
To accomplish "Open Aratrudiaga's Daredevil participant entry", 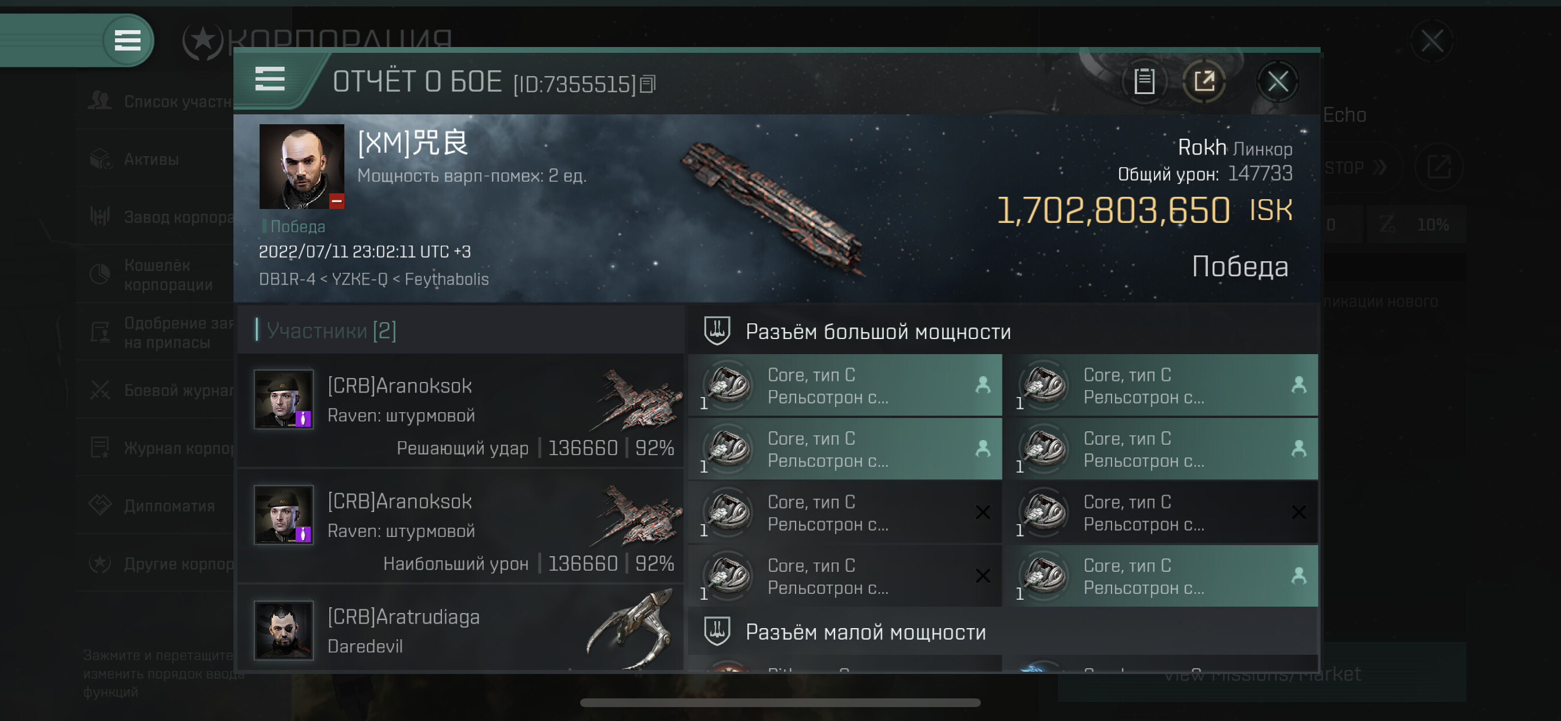I will tap(461, 630).
